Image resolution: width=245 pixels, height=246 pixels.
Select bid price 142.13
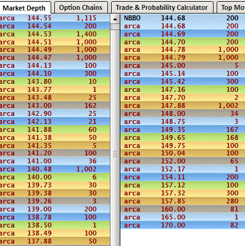point(39,121)
